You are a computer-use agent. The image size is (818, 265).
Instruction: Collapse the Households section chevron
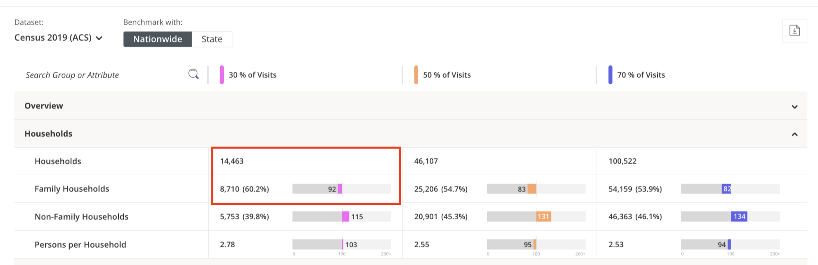click(794, 134)
